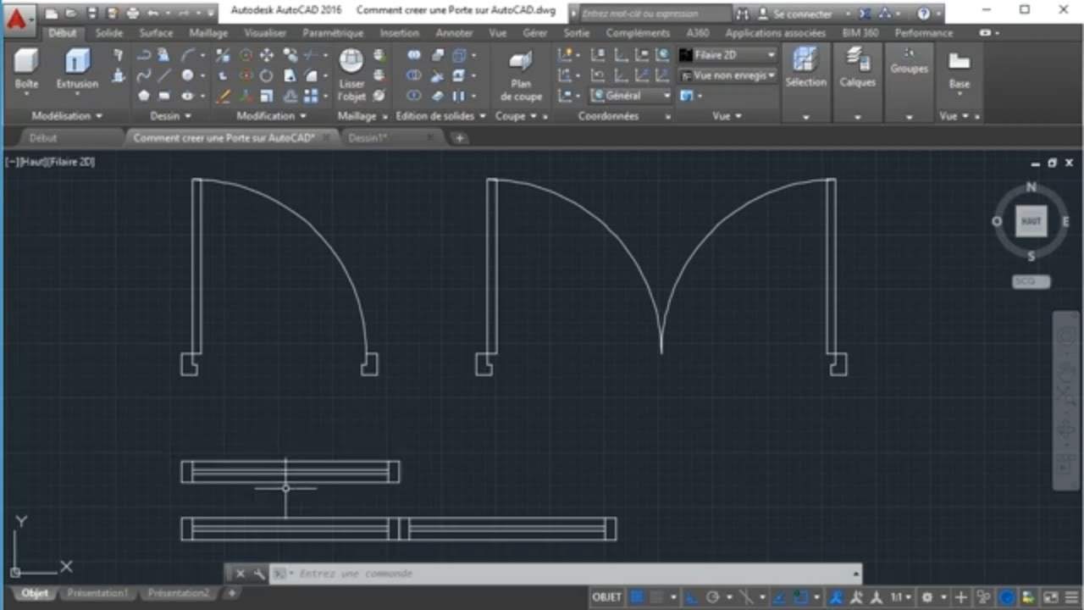This screenshot has height=610, width=1084.
Task: Switch to the Dessin1 document tab
Action: 368,137
